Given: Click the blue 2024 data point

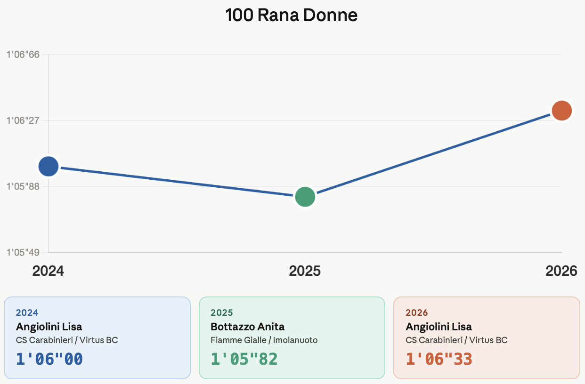Looking at the screenshot, I should pos(48,166).
